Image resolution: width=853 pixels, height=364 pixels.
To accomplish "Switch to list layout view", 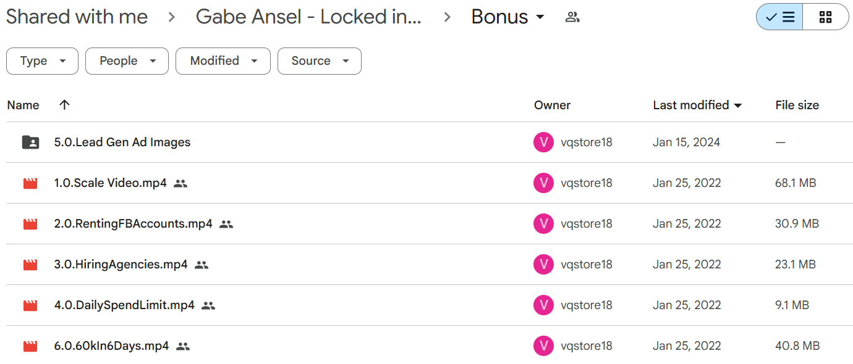I will point(779,17).
